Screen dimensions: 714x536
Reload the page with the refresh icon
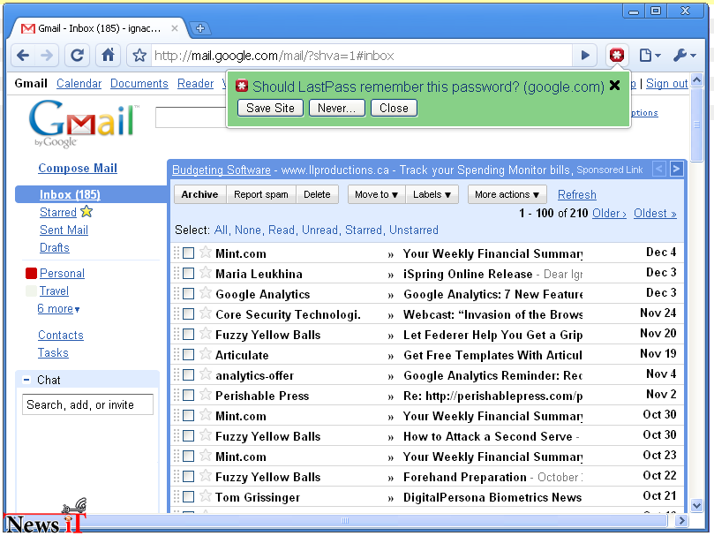tap(77, 56)
